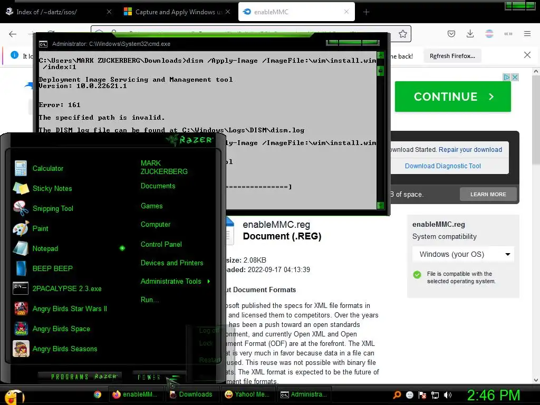Click cmd window title bar icon
The height and width of the screenshot is (405, 540).
coord(43,44)
